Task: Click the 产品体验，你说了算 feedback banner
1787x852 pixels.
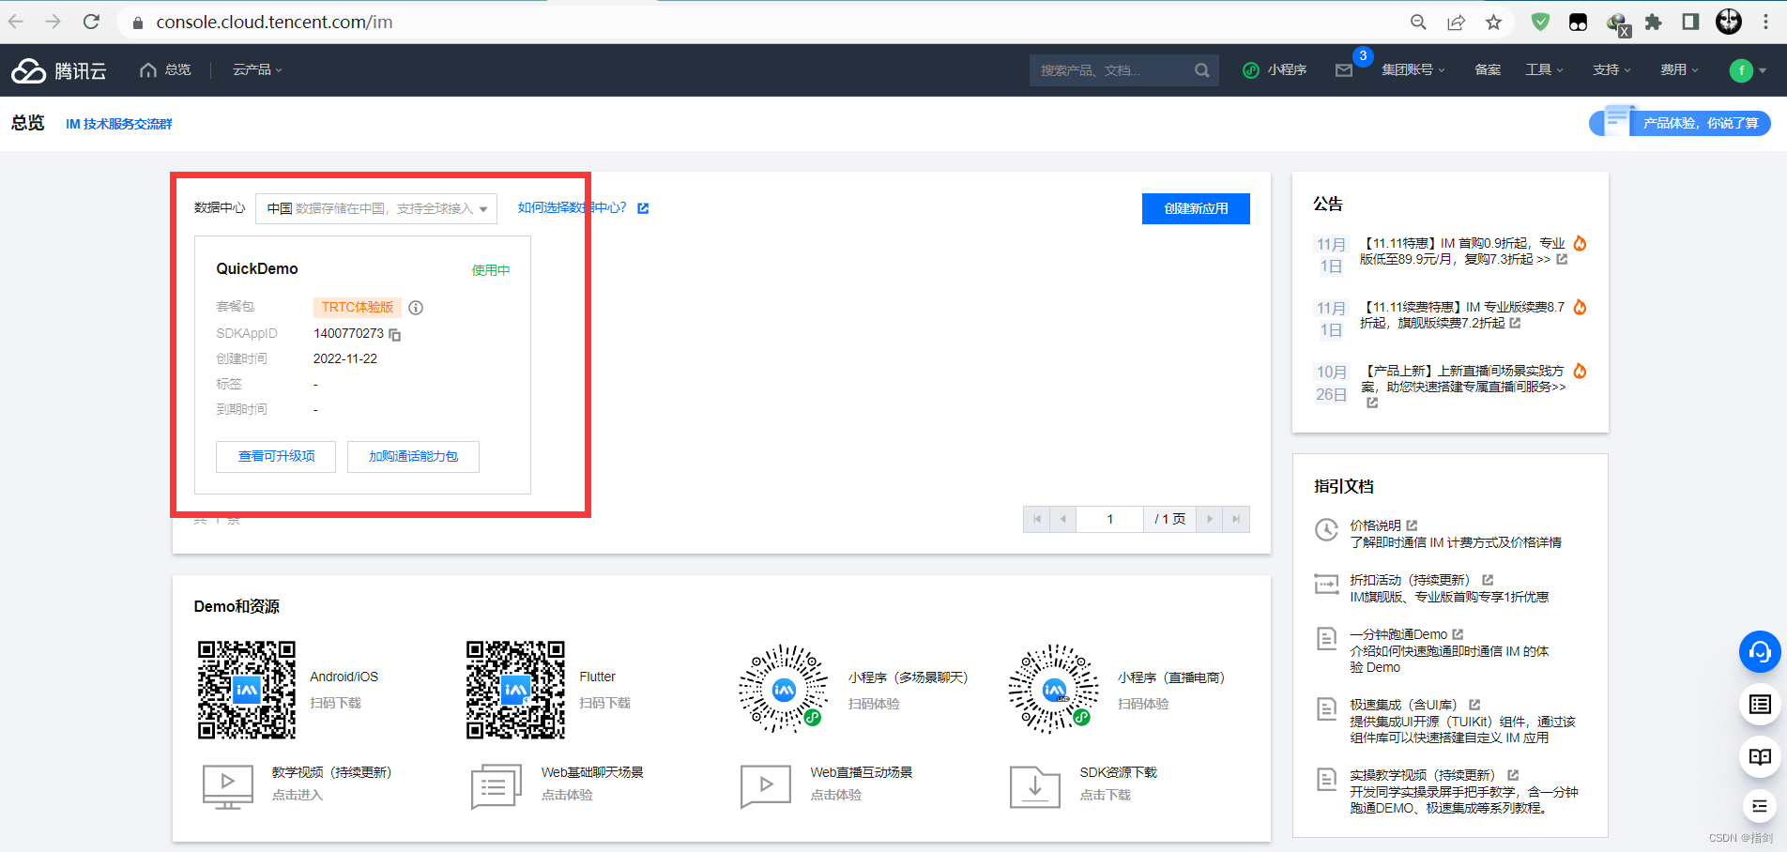Action: [x=1680, y=123]
